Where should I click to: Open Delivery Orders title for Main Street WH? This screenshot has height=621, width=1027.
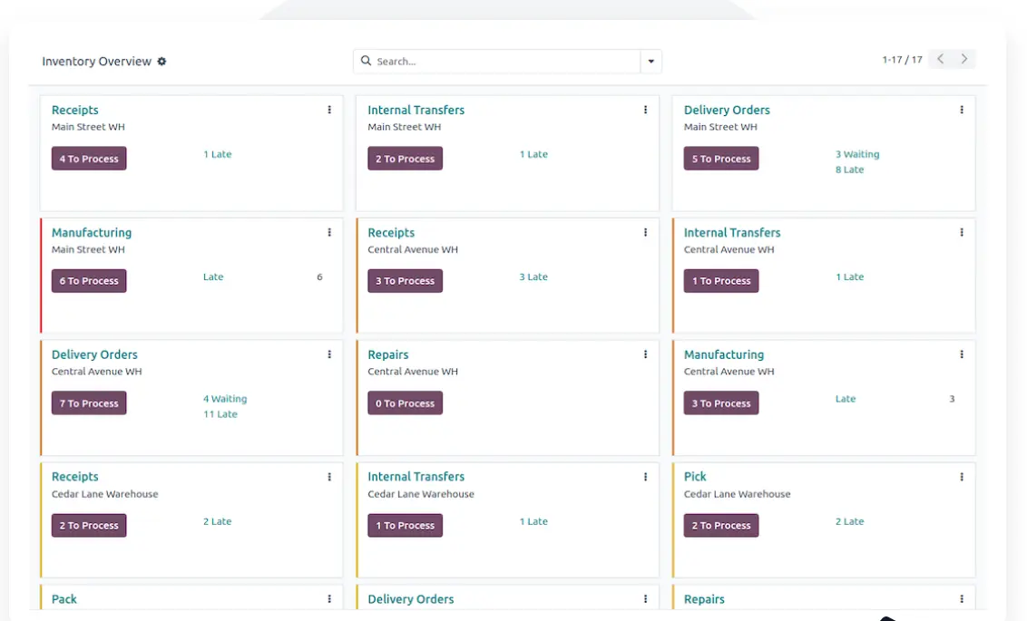click(727, 110)
